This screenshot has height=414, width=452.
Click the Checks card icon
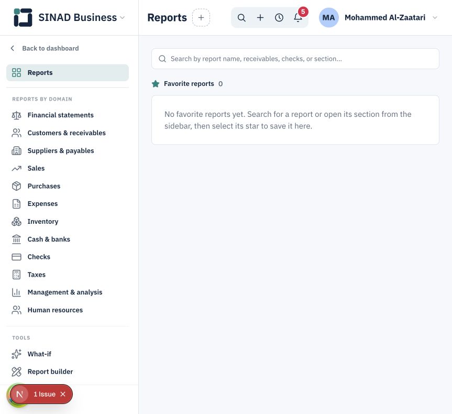pyautogui.click(x=16, y=257)
